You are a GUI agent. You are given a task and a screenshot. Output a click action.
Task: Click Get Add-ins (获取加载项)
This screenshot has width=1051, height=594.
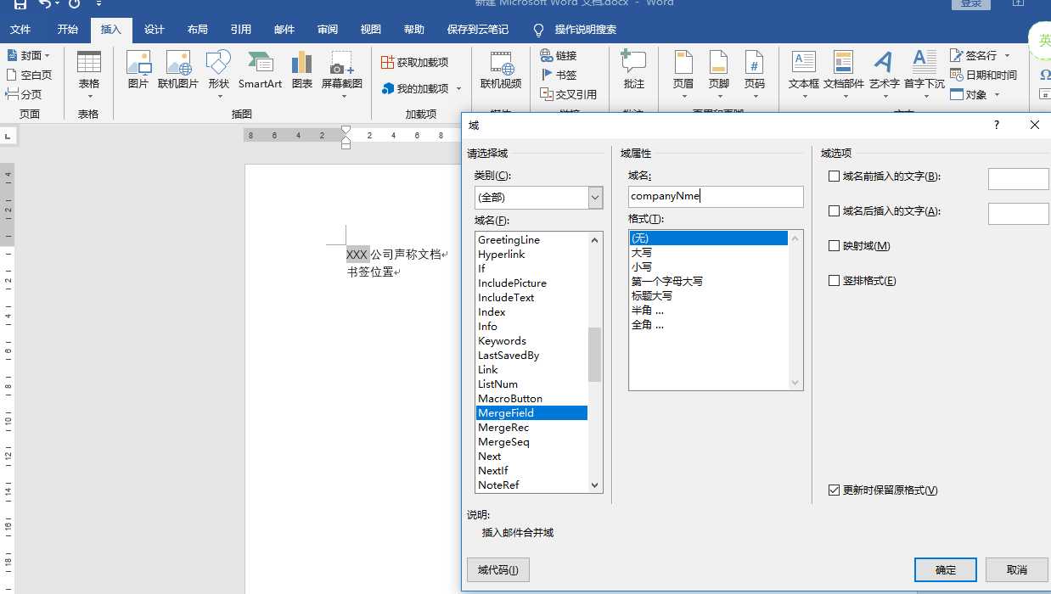(x=415, y=63)
